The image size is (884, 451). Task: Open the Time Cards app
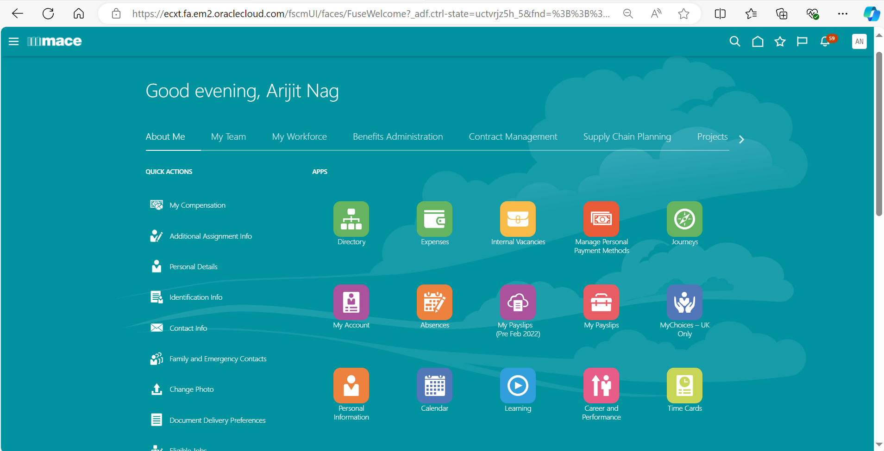click(684, 385)
